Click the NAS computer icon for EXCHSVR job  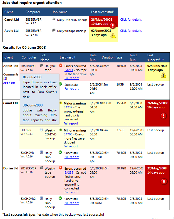point(41,152)
